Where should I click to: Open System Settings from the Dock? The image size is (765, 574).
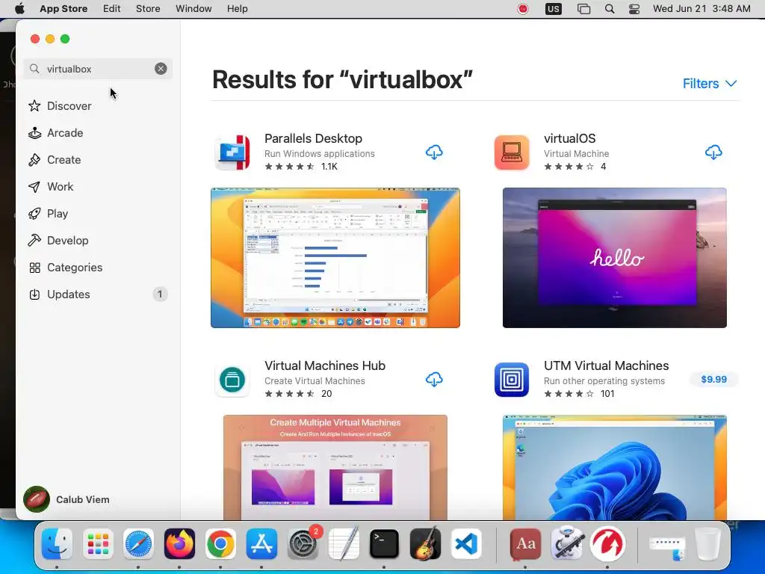(303, 544)
